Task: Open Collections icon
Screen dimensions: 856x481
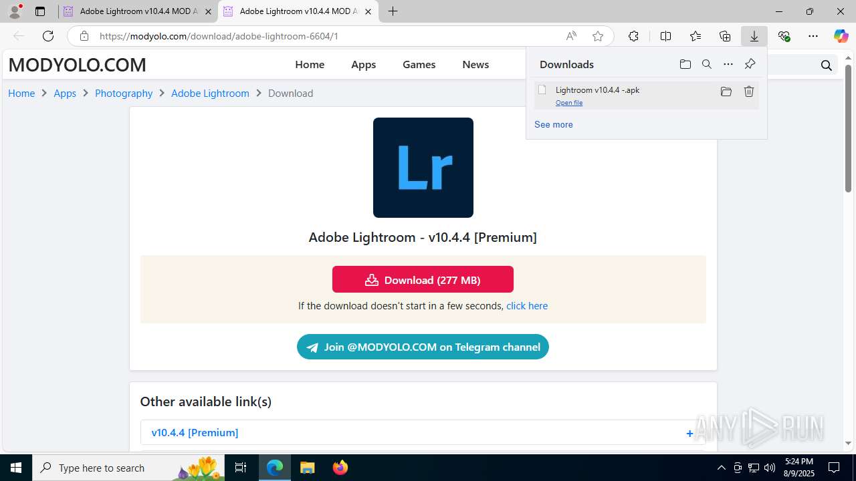Action: pos(725,36)
